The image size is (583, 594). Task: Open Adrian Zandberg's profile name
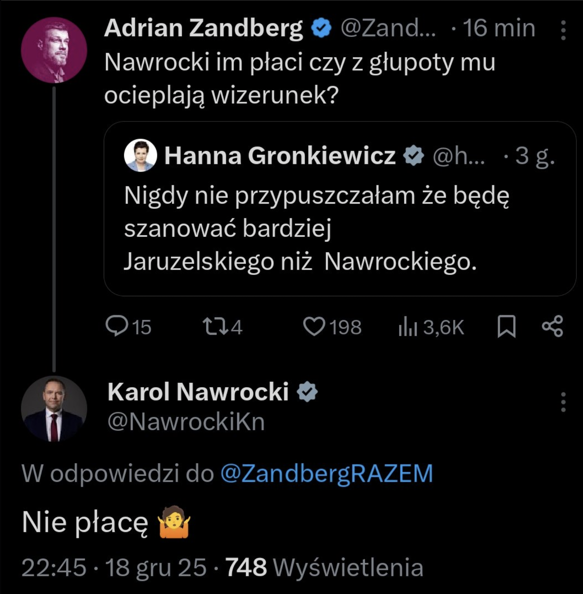pyautogui.click(x=203, y=29)
